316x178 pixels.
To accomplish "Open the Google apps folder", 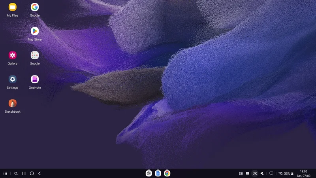I will point(35,55).
